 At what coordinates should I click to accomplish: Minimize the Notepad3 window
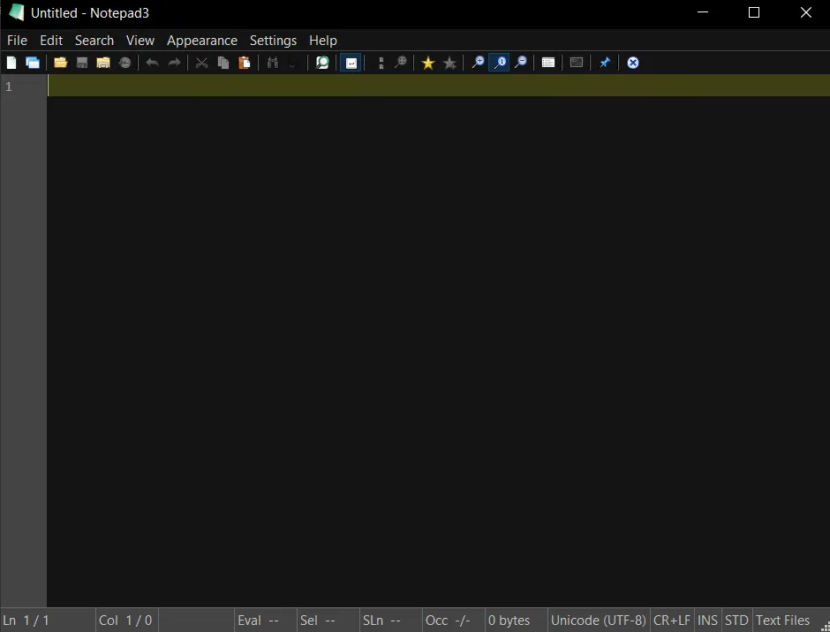(x=703, y=12)
